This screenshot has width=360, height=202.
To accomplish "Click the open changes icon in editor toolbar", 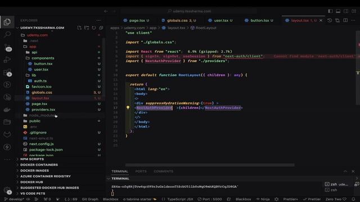I will [x=337, y=20].
